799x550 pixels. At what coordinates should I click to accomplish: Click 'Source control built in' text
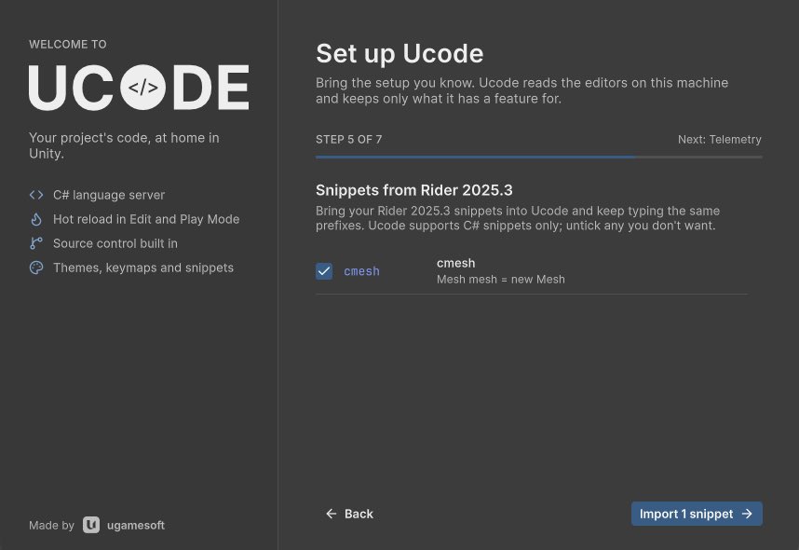[x=115, y=243]
